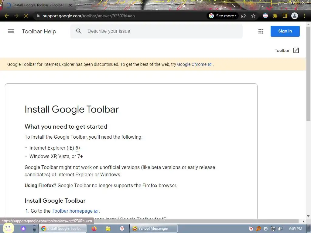
Task: Click the Yandex icon in the system tray
Action: point(251,229)
